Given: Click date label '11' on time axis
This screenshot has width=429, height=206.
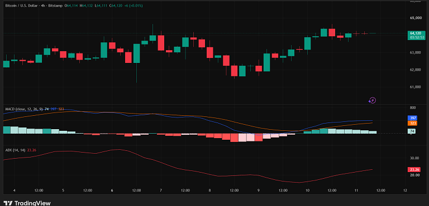Looking at the screenshot, I should [x=356, y=190].
